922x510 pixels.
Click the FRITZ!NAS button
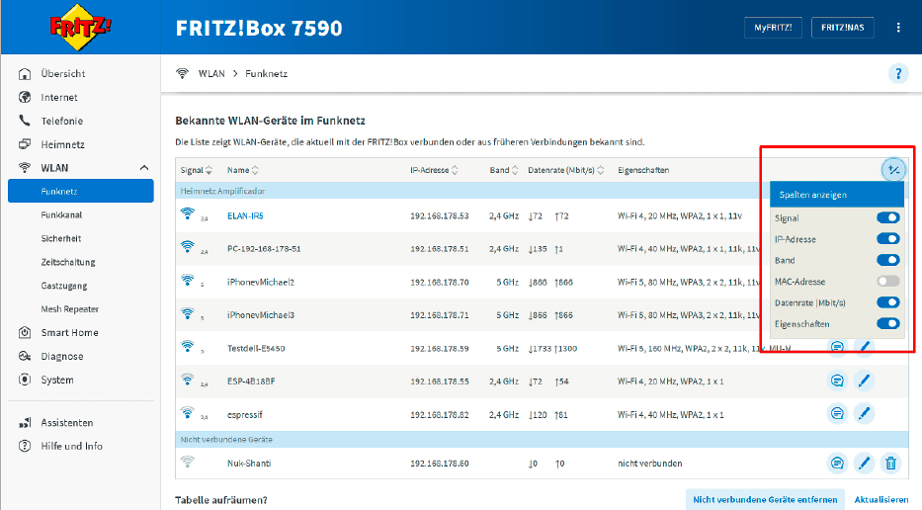click(843, 28)
